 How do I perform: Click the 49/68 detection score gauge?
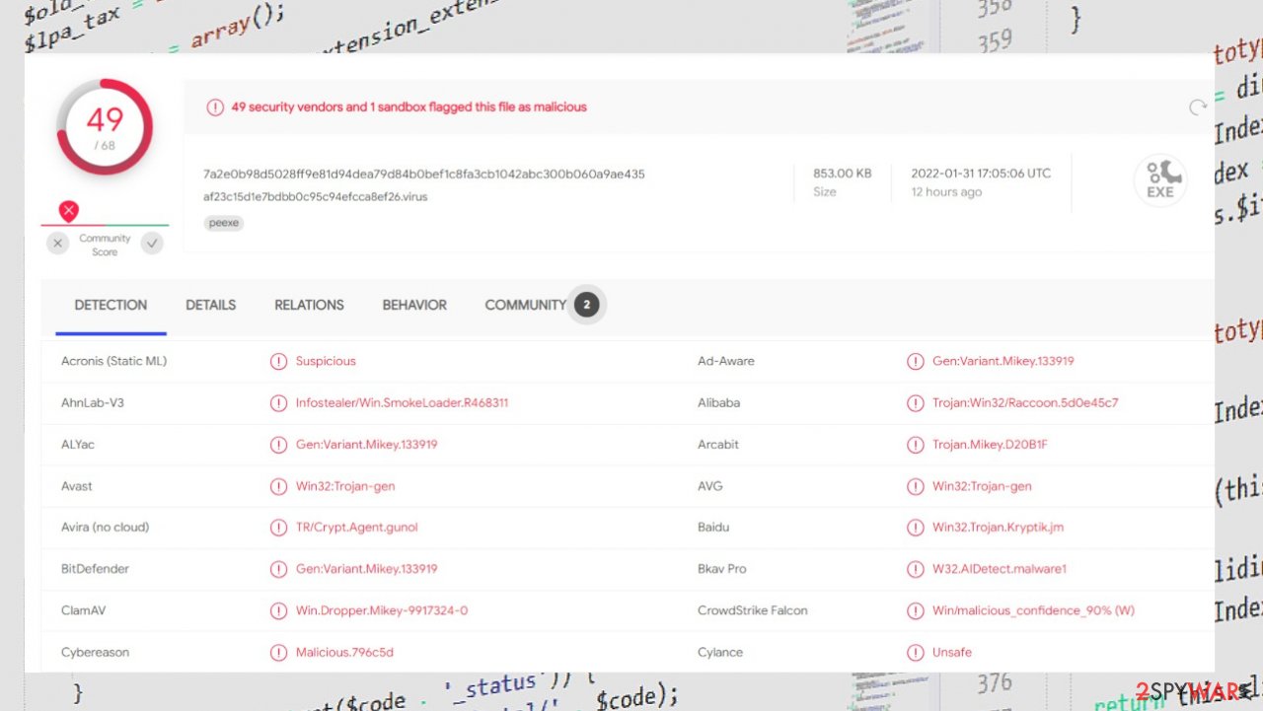tap(105, 127)
